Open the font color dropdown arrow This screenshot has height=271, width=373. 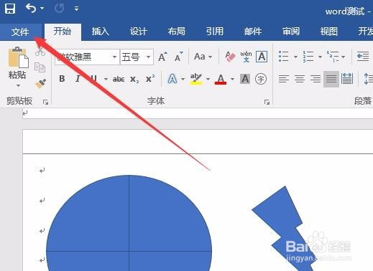[232, 79]
